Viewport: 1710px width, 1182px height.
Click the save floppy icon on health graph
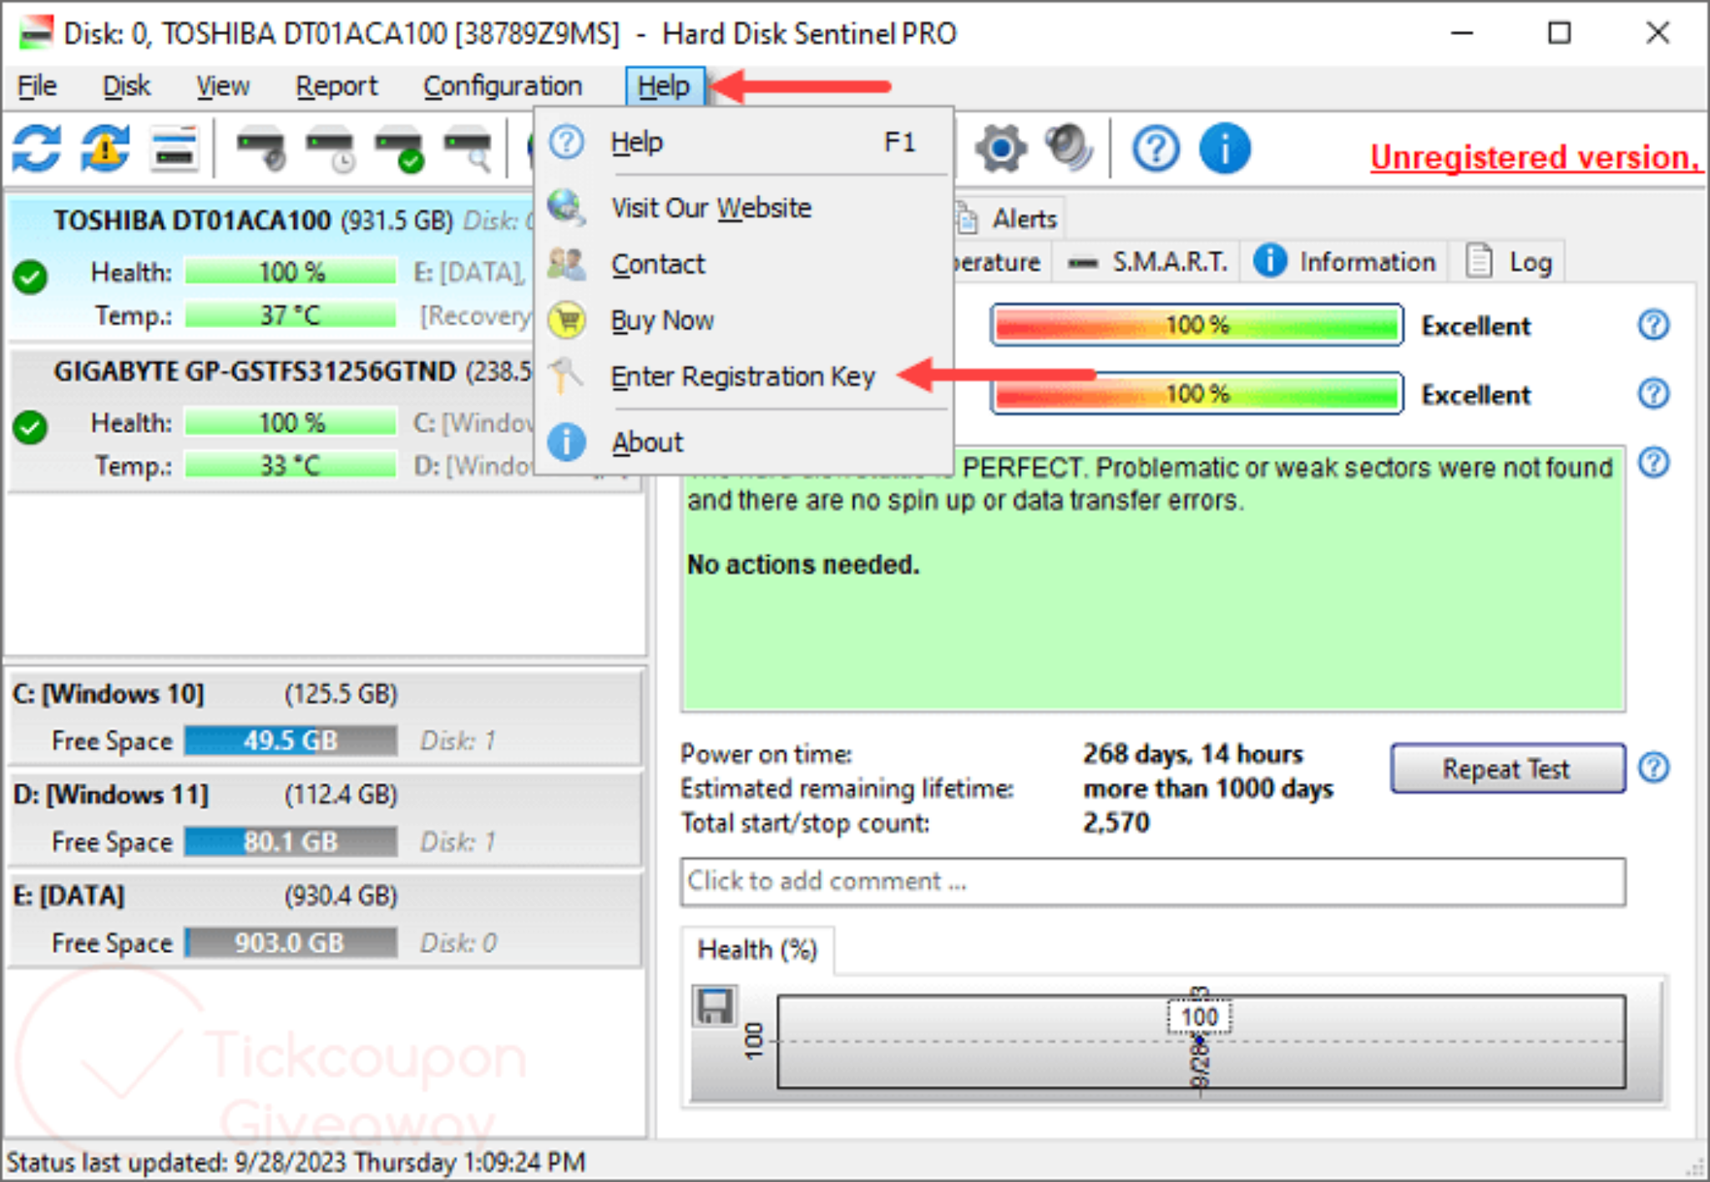pyautogui.click(x=715, y=1006)
